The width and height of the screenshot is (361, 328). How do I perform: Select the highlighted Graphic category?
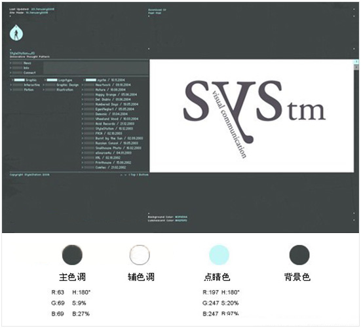pos(31,80)
